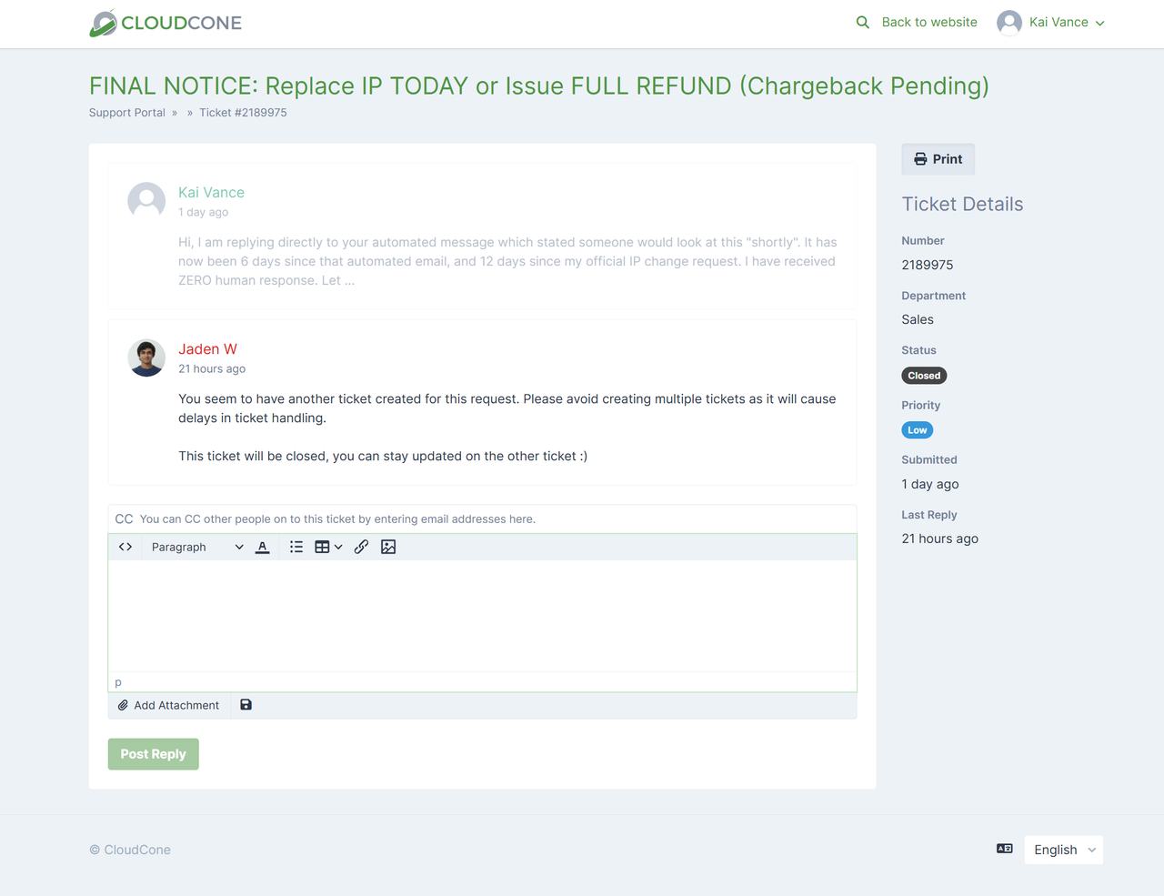This screenshot has width=1164, height=896.
Task: Click Jaden W's profile photo
Action: [x=146, y=358]
